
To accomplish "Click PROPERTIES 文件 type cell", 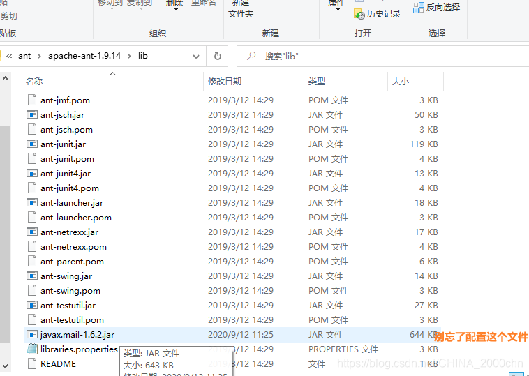I will point(343,349).
